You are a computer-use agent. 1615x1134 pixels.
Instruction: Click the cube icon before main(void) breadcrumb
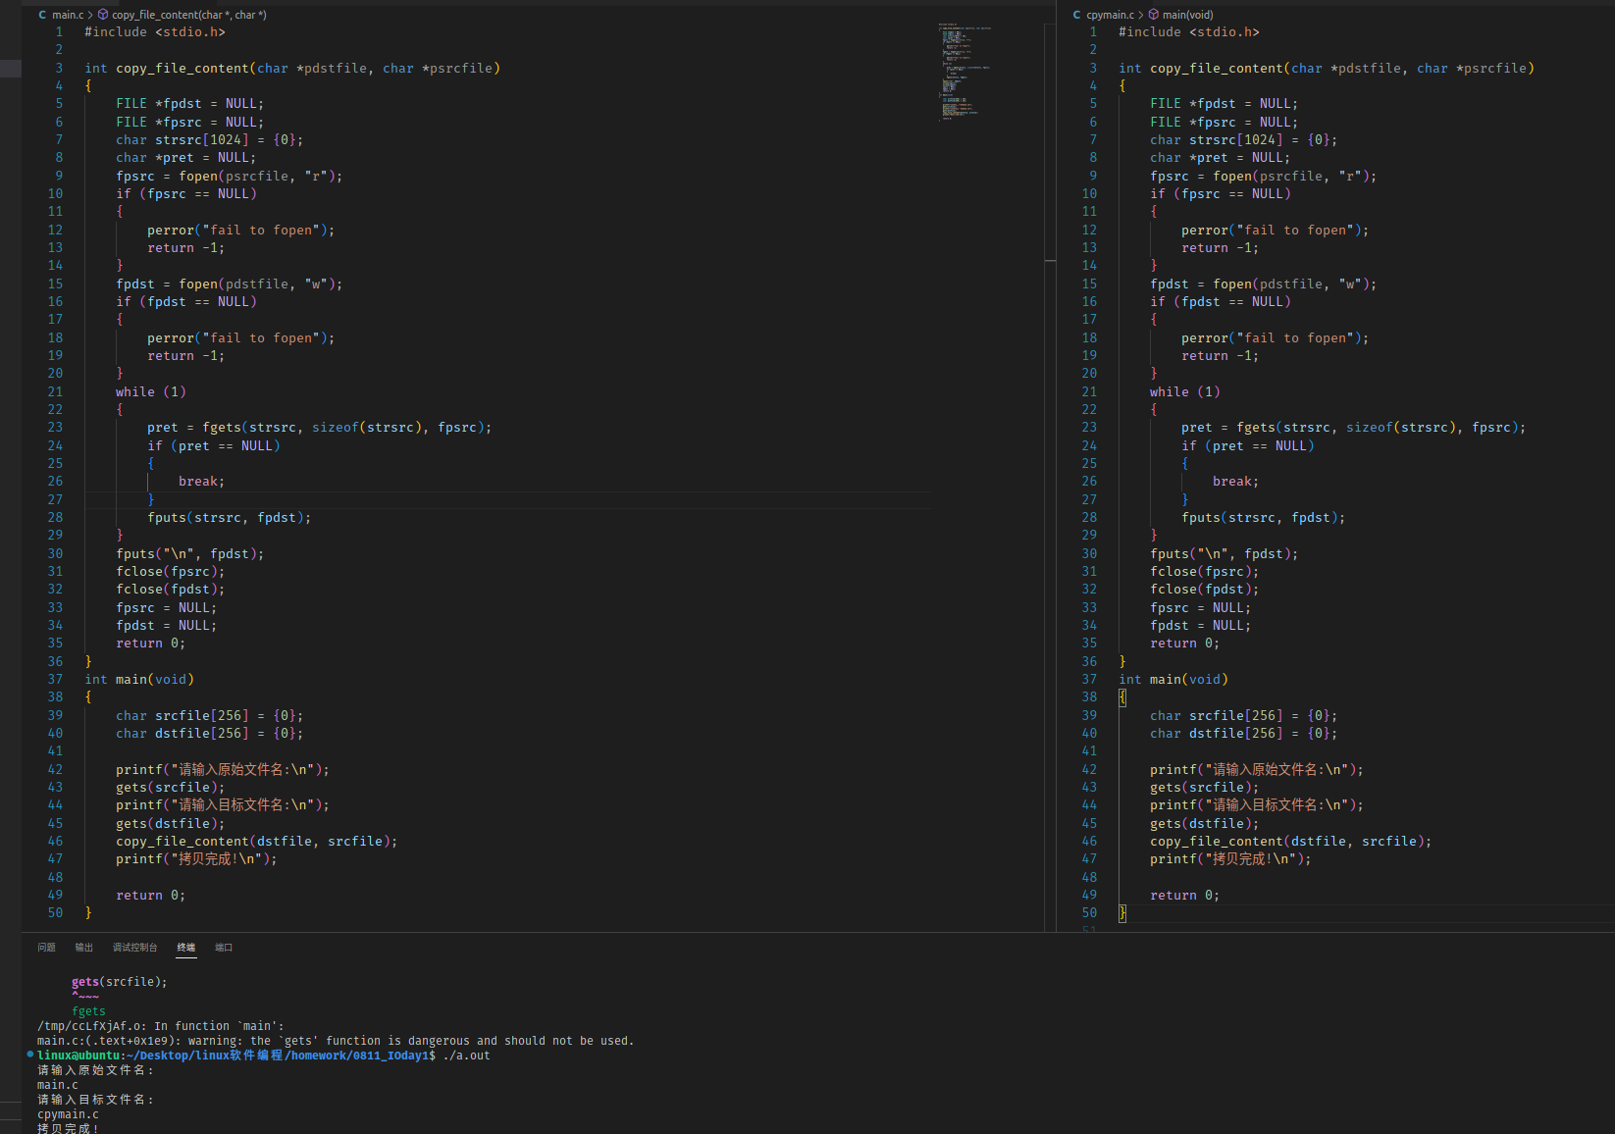1154,15
